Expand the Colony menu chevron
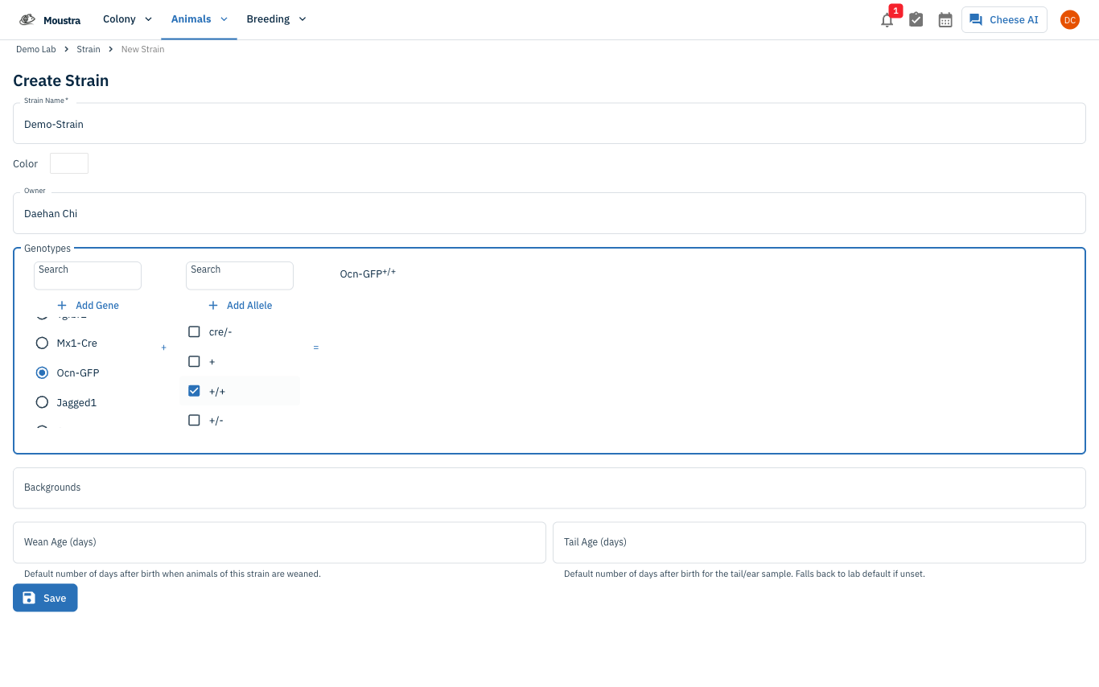1099x687 pixels. 148,19
